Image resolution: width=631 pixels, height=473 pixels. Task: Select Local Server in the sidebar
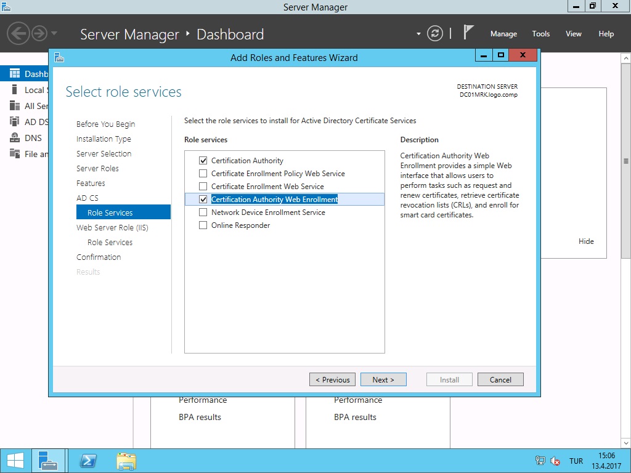(35, 89)
